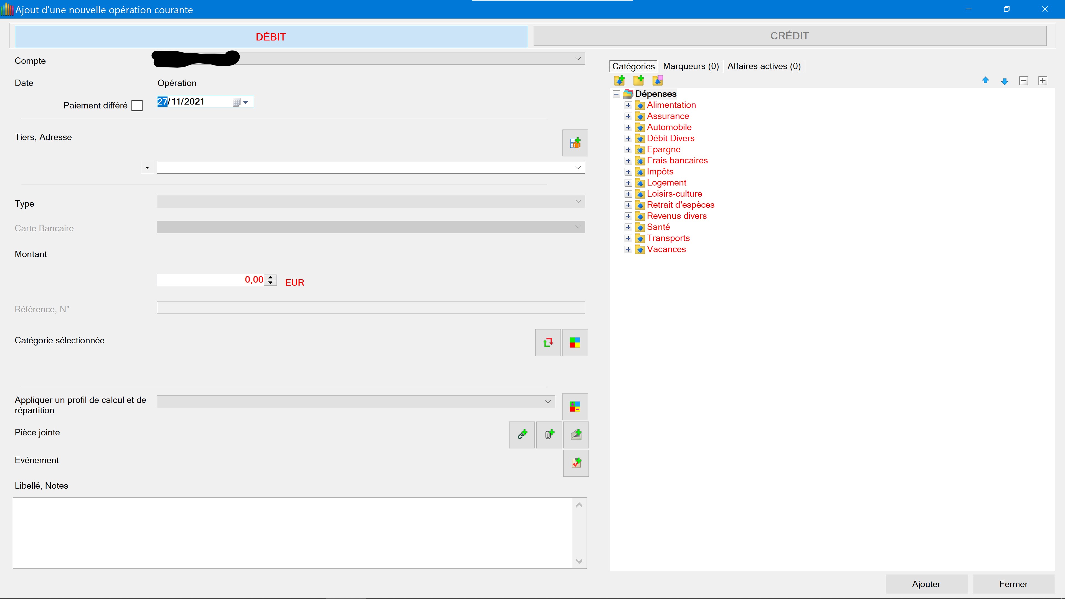1065x599 pixels.
Task: Select the DÉBIT operation tab
Action: [271, 37]
